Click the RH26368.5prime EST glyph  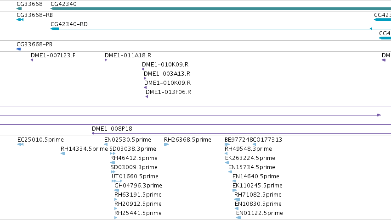coord(166,144)
